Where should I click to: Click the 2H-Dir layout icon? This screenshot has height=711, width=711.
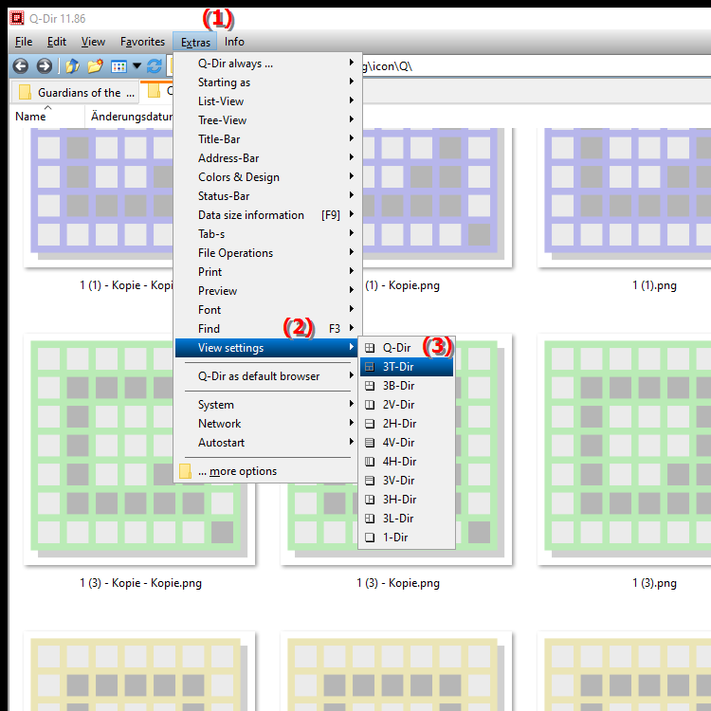[x=370, y=424]
